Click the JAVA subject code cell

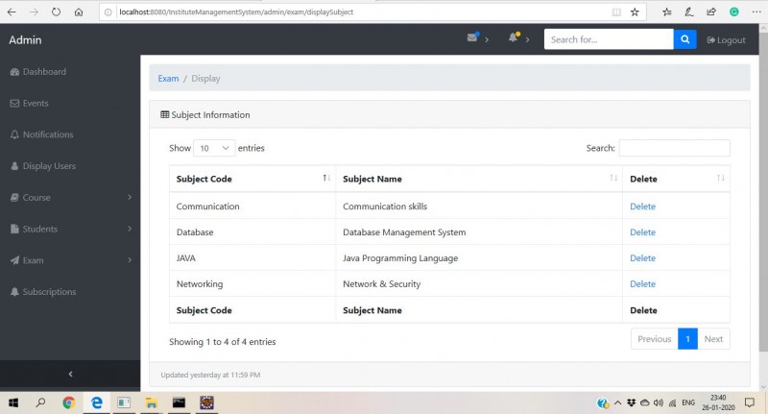click(252, 258)
